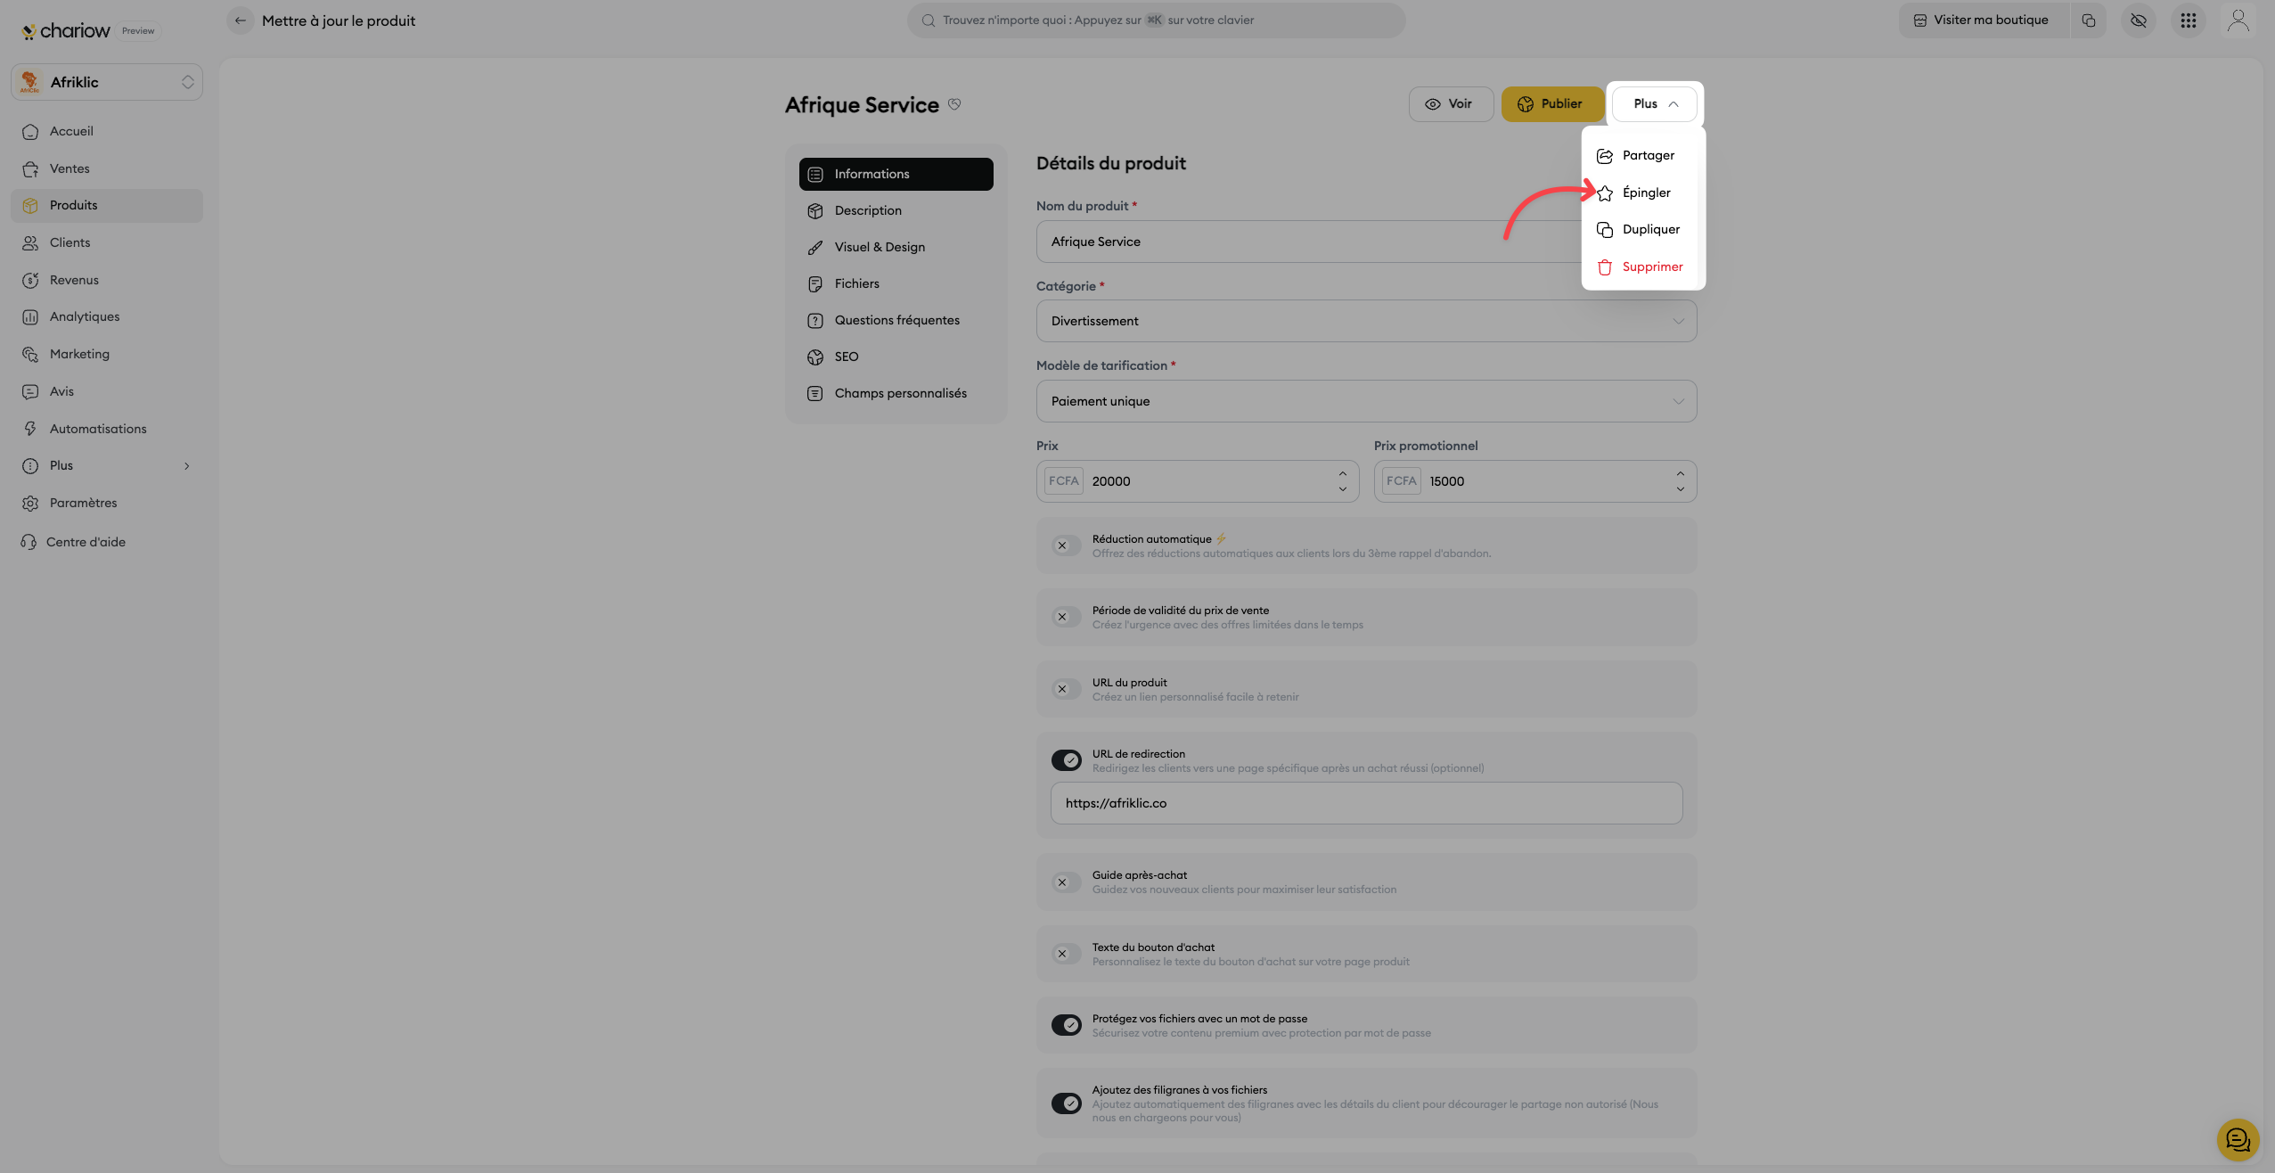2275x1173 pixels.
Task: Select Dupliquer from the Plus menu
Action: [1649, 229]
